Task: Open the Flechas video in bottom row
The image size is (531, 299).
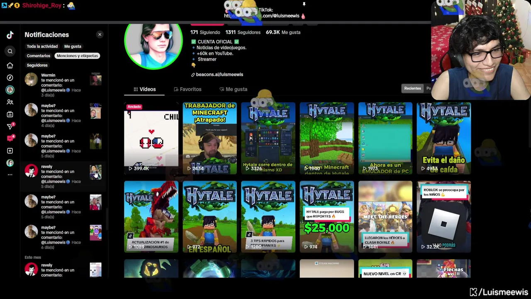Action: pyautogui.click(x=443, y=269)
